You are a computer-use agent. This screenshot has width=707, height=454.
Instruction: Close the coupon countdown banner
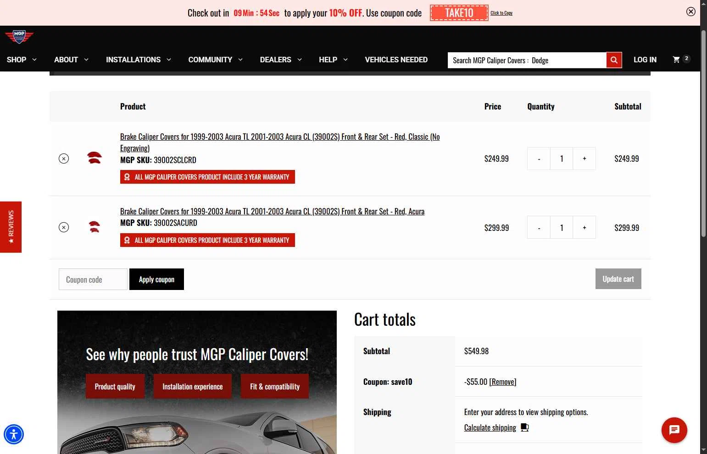(690, 12)
